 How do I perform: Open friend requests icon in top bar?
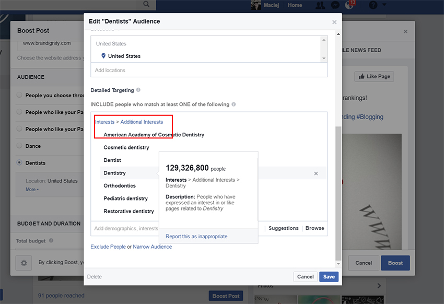coord(320,5)
